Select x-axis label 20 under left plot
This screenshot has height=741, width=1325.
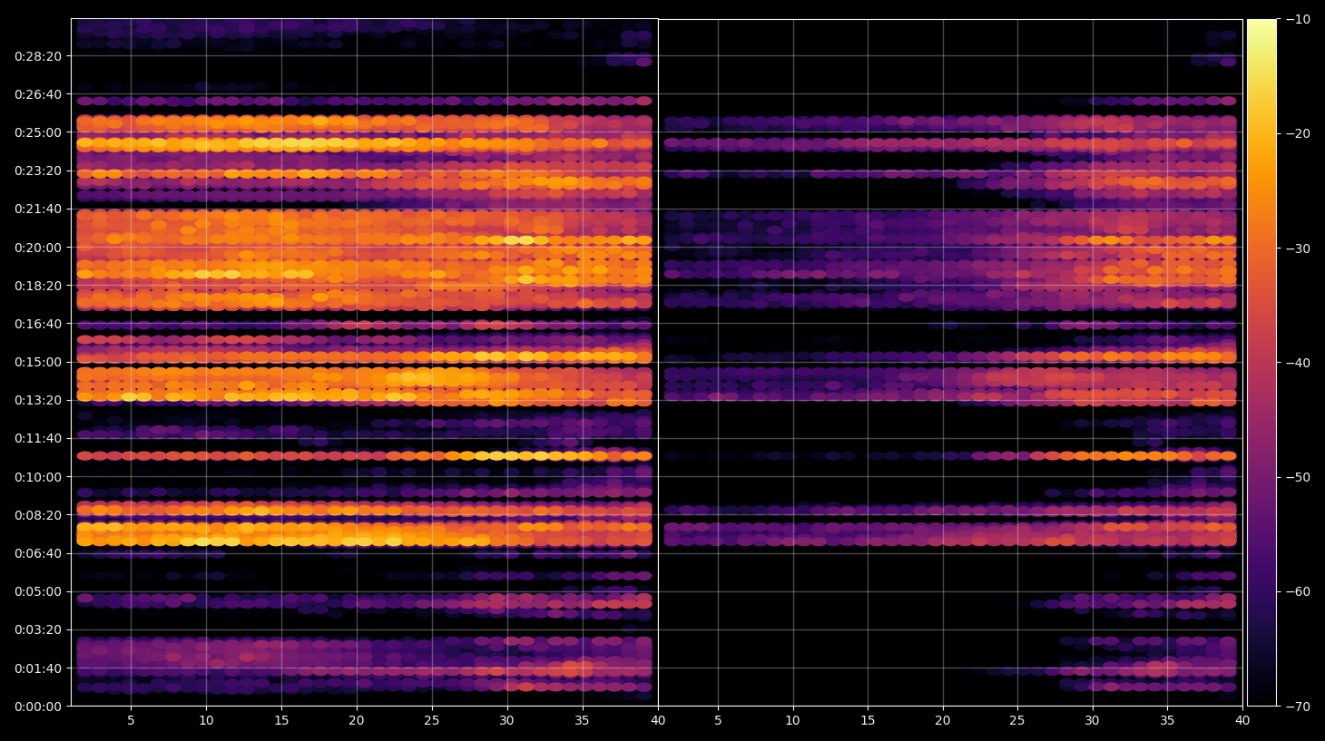coord(357,721)
